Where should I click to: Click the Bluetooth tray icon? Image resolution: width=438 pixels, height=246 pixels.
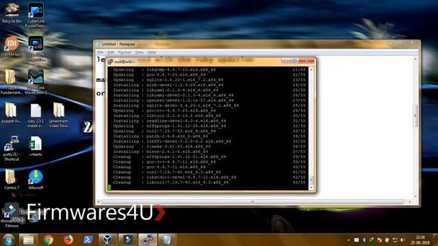click(x=364, y=240)
